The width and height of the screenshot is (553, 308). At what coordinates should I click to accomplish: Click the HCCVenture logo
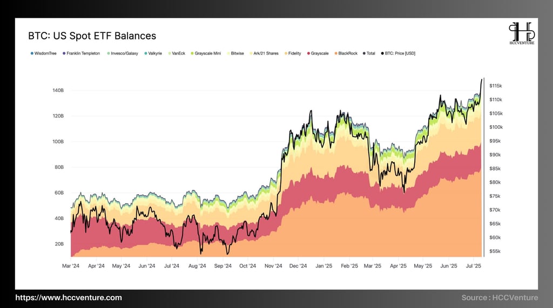522,33
